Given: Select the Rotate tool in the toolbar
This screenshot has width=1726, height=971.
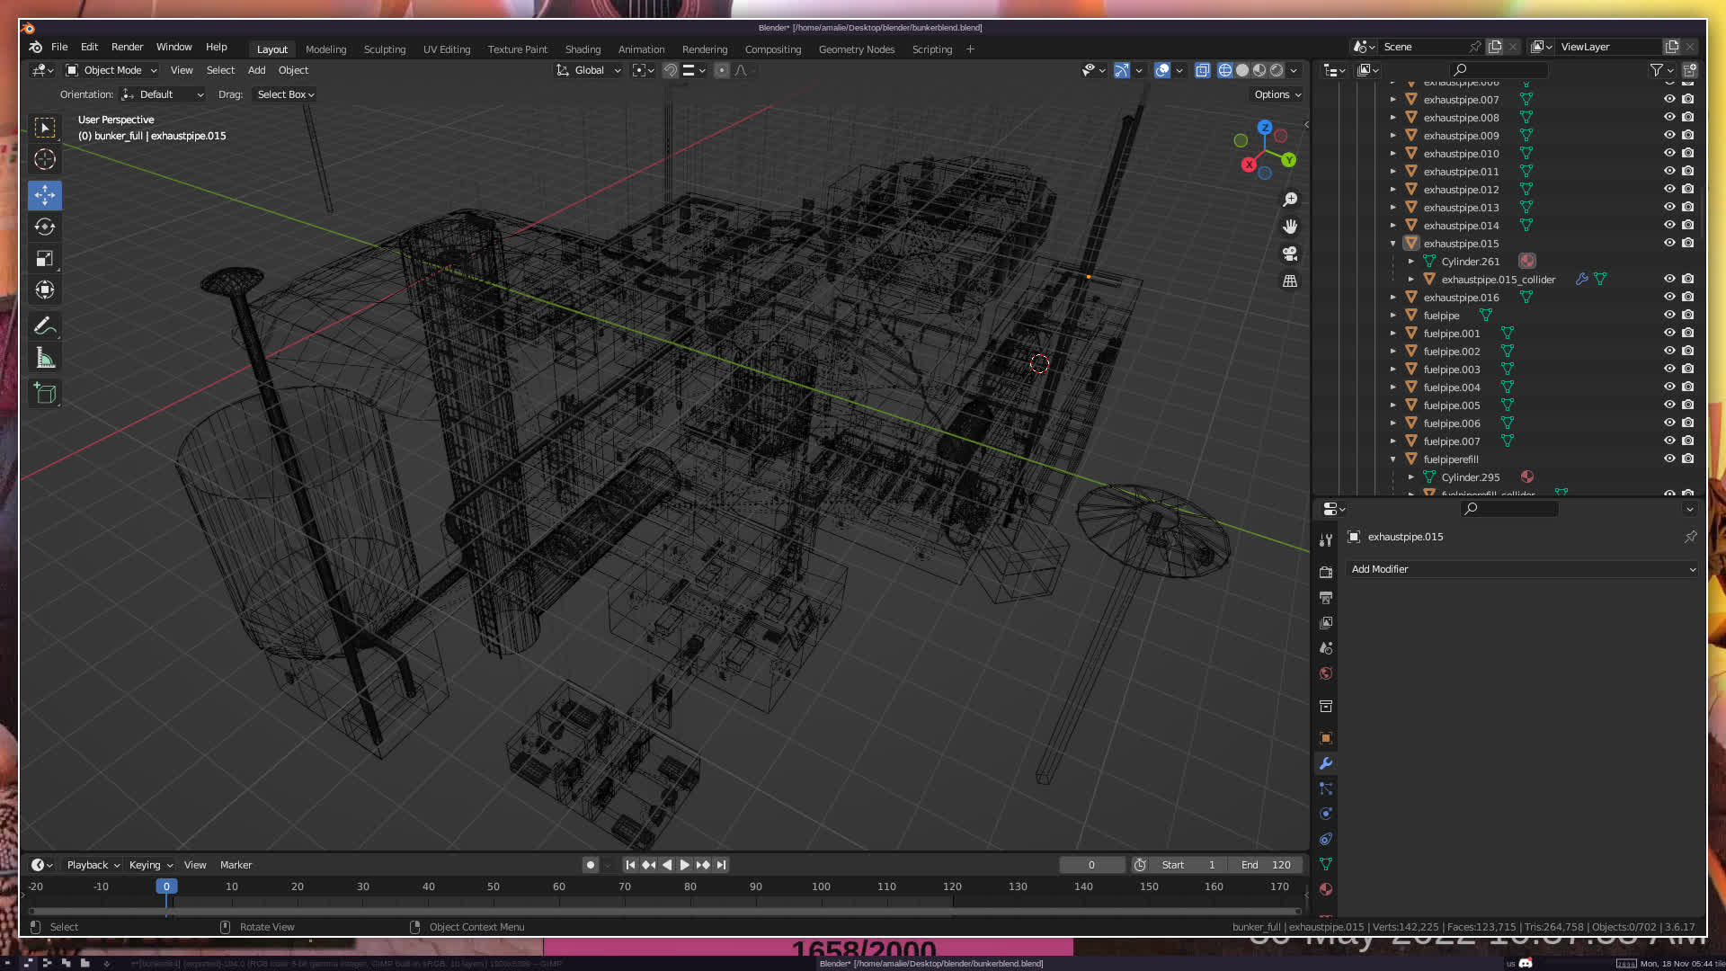Looking at the screenshot, I should [x=45, y=227].
